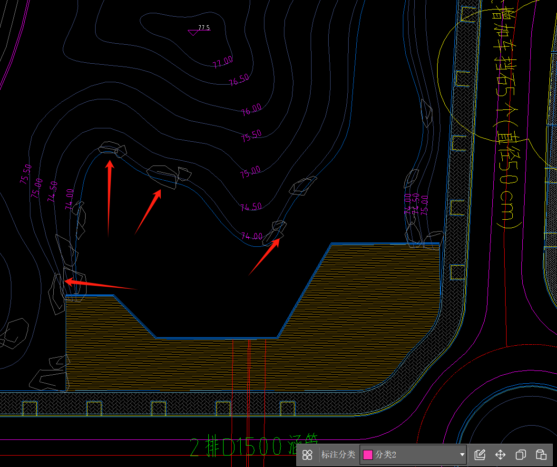Click the 76.50 contour label
This screenshot has height=467, width=557.
(x=239, y=80)
